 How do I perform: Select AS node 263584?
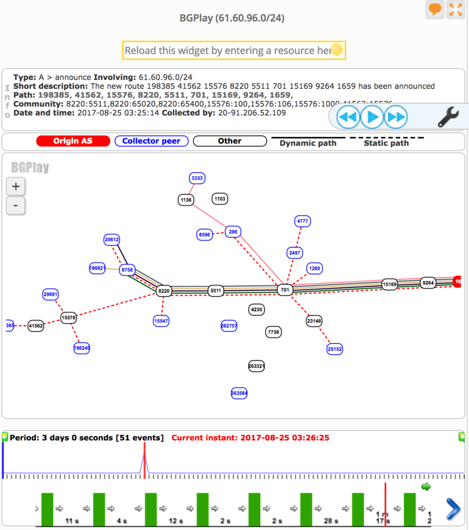tap(239, 393)
